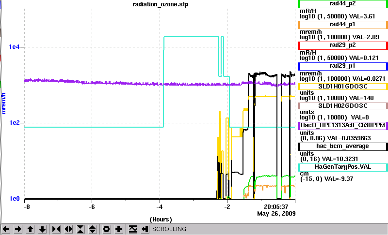Click the return-to-scrolling arrow icon
The image size is (388, 235).
tap(145, 229)
